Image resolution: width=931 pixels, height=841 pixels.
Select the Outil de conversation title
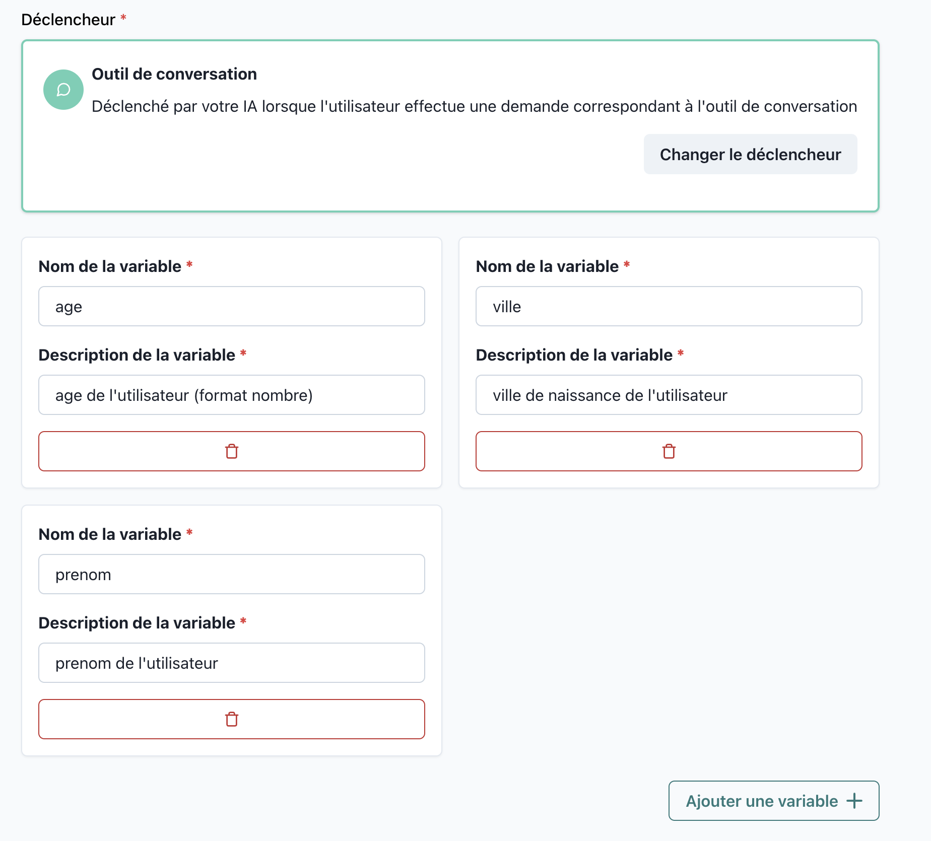pyautogui.click(x=174, y=74)
